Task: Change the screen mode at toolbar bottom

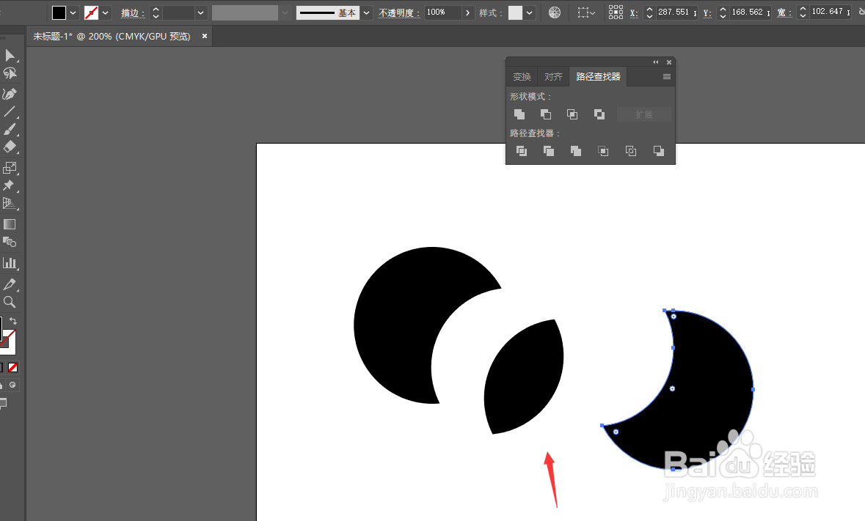Action: [x=3, y=403]
